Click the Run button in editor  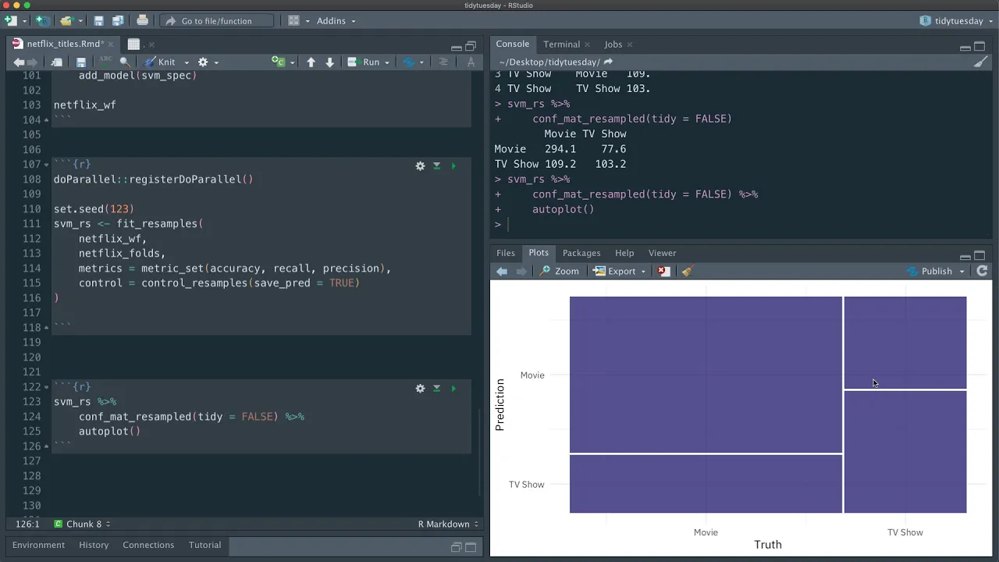pos(364,62)
